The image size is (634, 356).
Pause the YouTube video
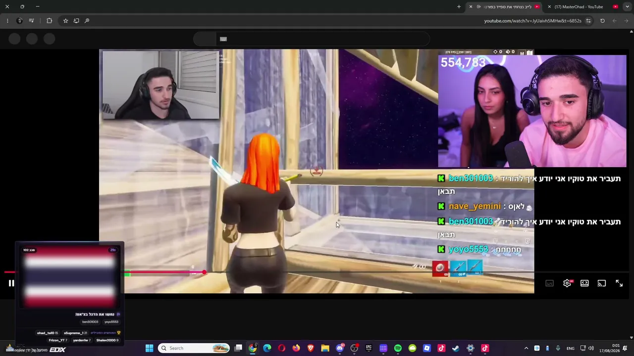(11, 283)
